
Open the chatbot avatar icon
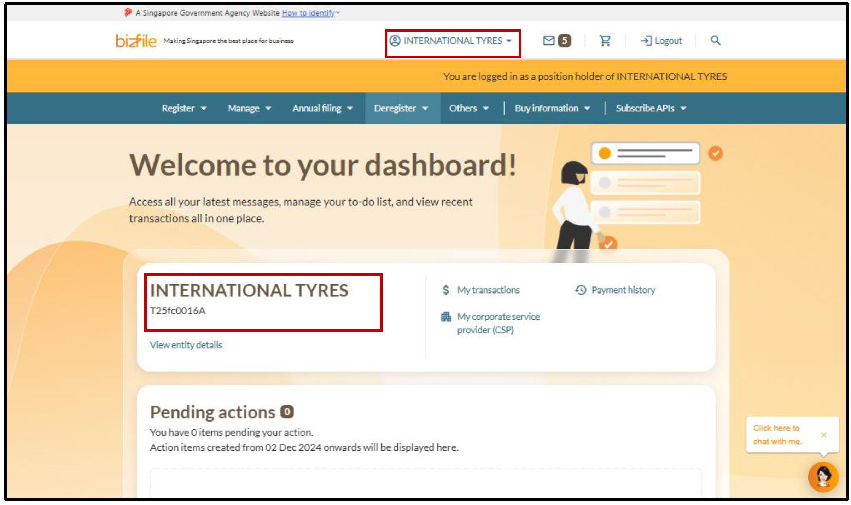pos(823,477)
